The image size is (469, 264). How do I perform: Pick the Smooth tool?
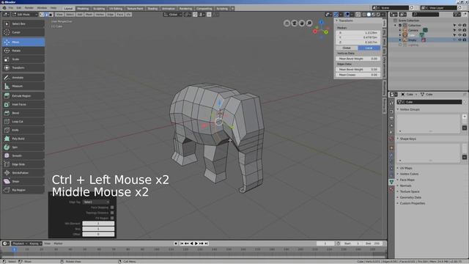pos(23,155)
